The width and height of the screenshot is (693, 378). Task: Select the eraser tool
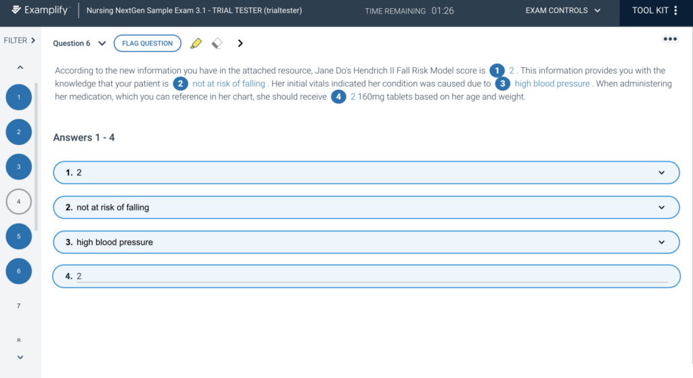[x=217, y=43]
